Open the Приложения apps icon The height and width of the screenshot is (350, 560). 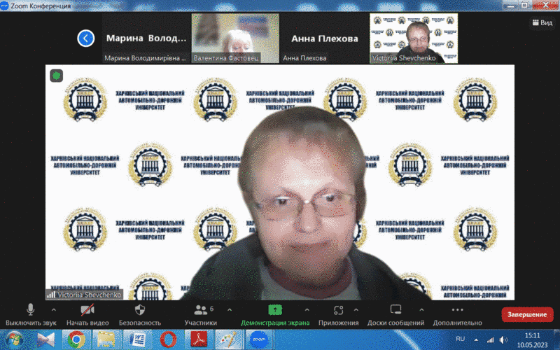tap(338, 310)
